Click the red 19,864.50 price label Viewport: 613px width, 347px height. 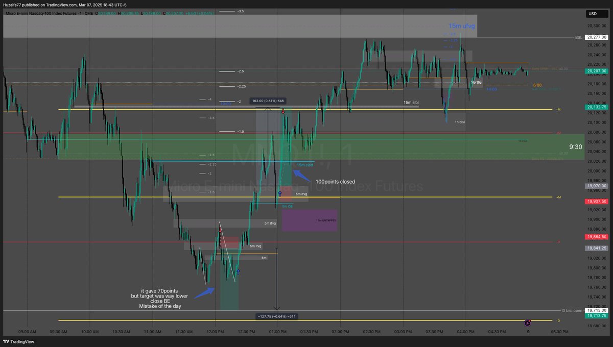[x=596, y=237]
